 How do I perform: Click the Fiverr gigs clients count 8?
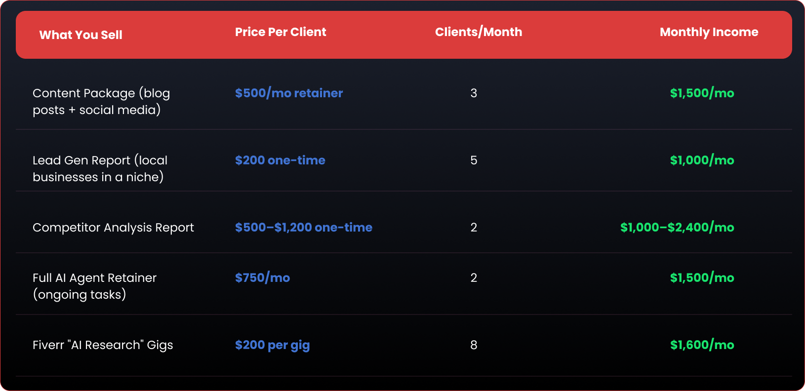pos(474,345)
